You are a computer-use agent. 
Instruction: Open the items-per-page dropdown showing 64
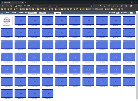[x=118, y=13]
